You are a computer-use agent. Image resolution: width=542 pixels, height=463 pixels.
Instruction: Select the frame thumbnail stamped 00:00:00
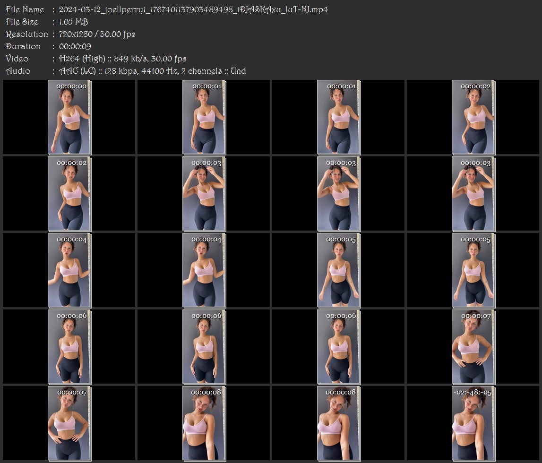[69, 117]
